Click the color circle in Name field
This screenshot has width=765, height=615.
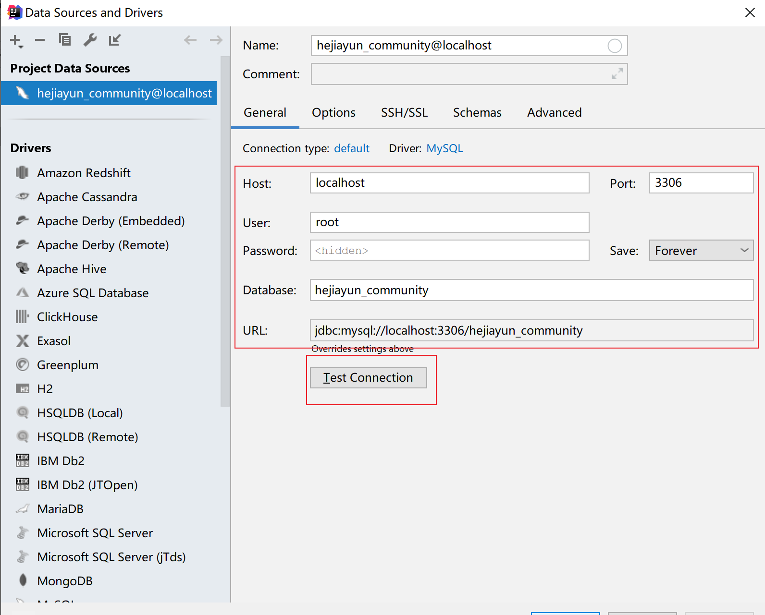coord(615,46)
